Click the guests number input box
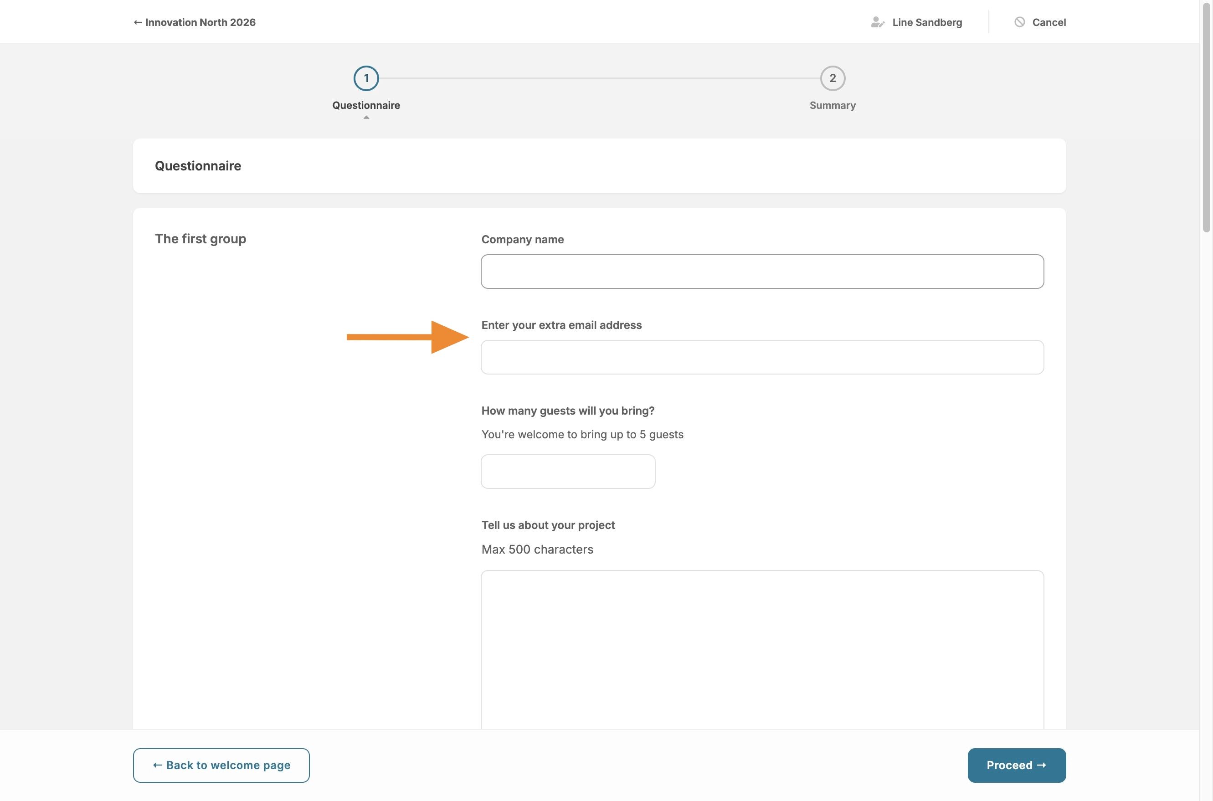1213x801 pixels. click(567, 472)
